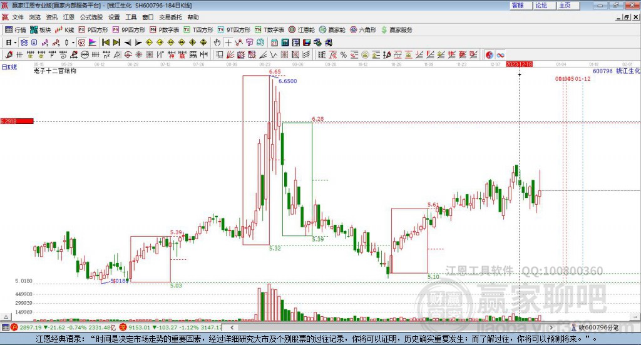Screen dimensions: 641x345
Task: Jump to first bar icon
Action: pos(105,43)
